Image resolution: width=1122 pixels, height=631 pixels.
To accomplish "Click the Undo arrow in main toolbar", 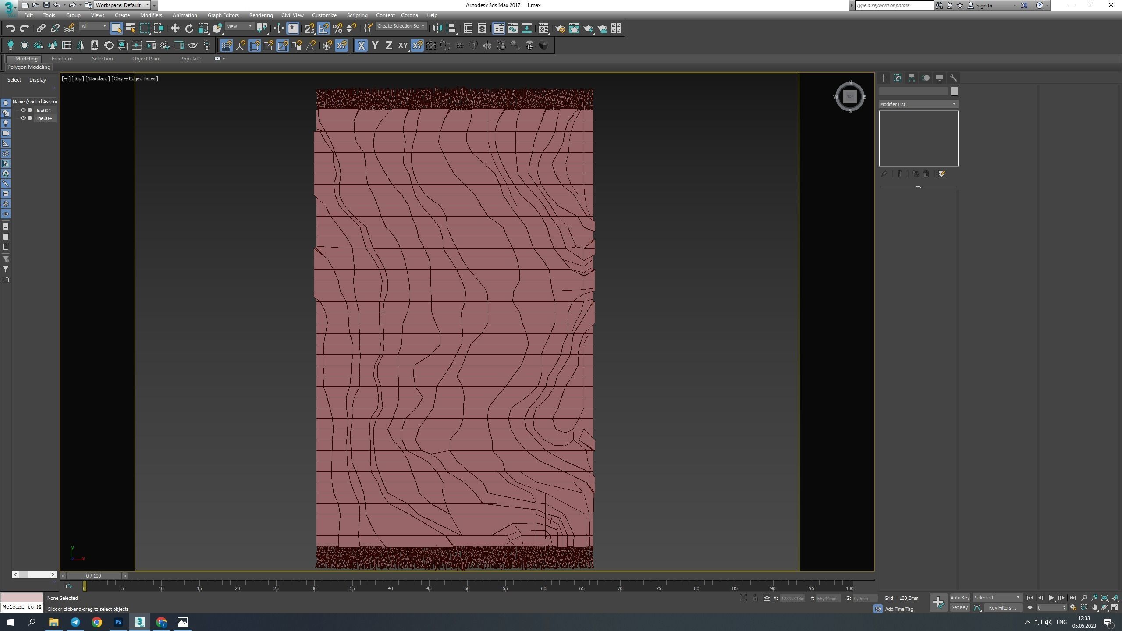I will pos(11,28).
